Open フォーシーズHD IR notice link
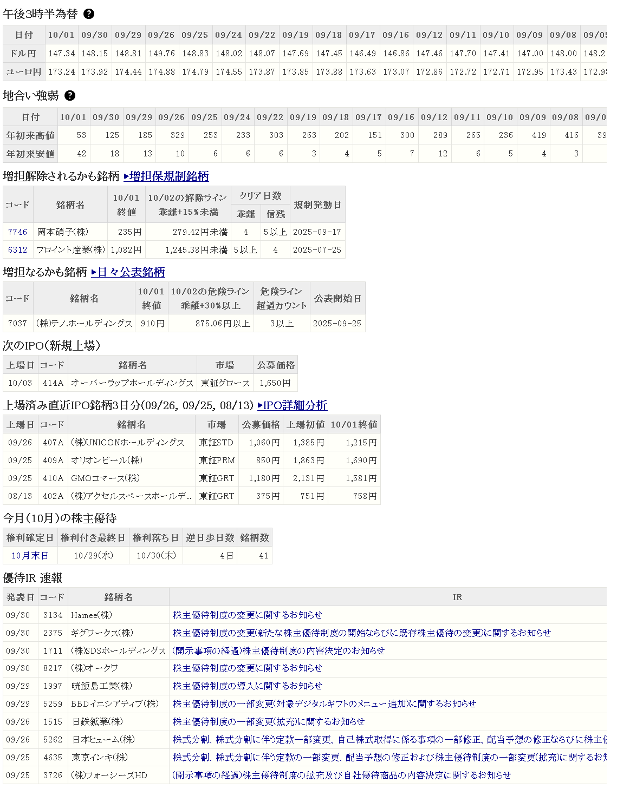The height and width of the screenshot is (789, 617). click(x=342, y=775)
